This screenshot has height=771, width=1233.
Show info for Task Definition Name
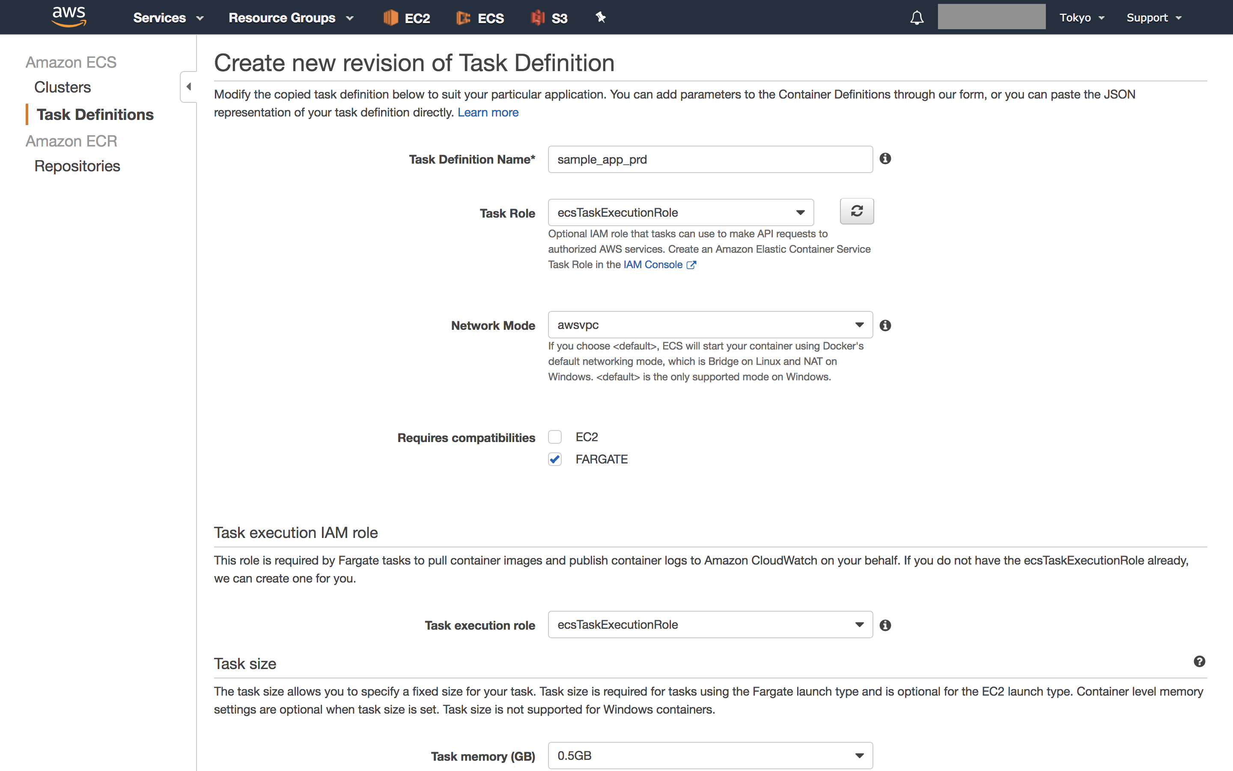click(x=885, y=158)
